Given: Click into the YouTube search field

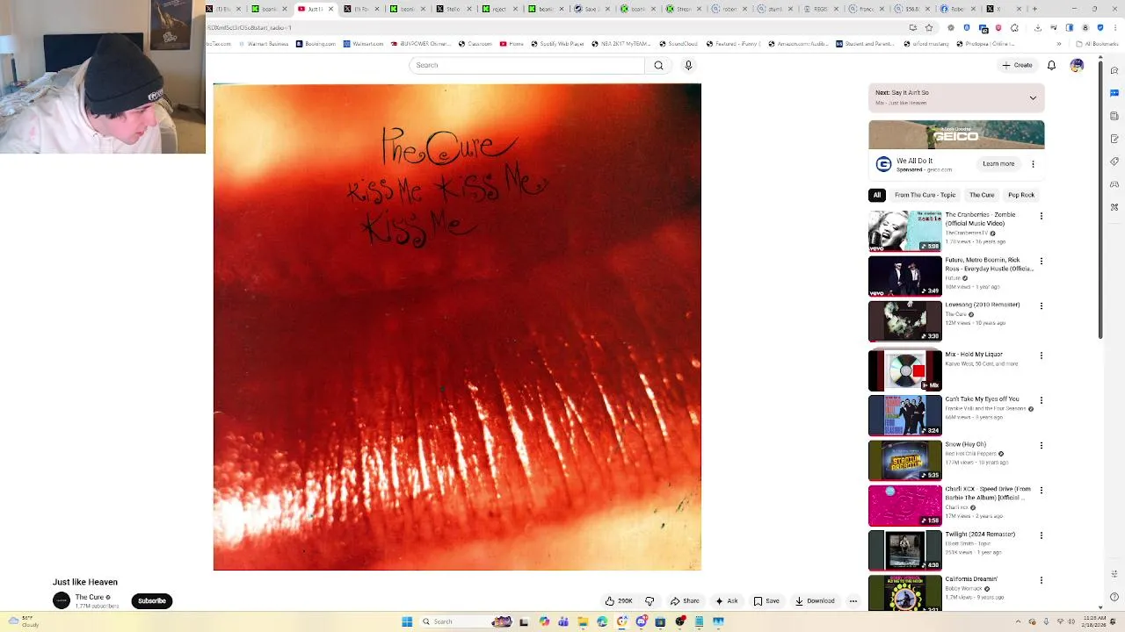Looking at the screenshot, I should pos(527,65).
